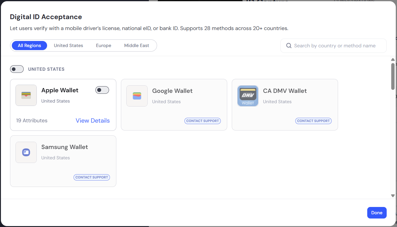Image resolution: width=397 pixels, height=227 pixels.
Task: Switch to the Europe tab
Action: tap(104, 46)
